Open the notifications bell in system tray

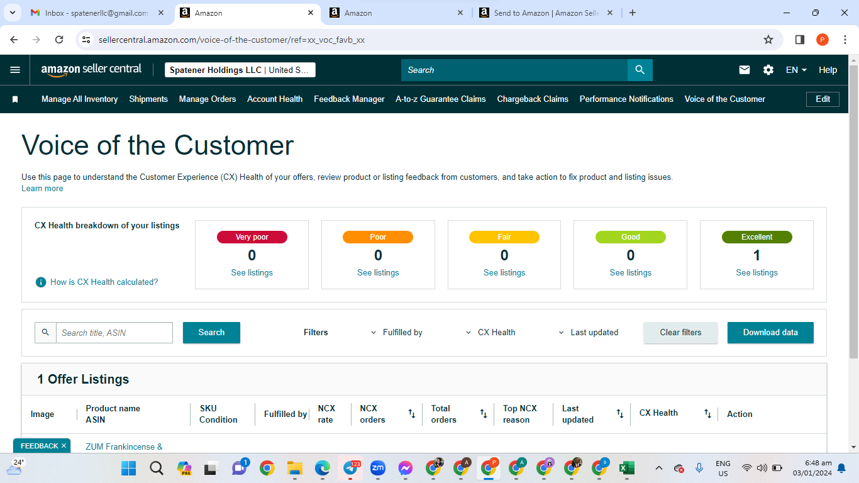coord(841,468)
